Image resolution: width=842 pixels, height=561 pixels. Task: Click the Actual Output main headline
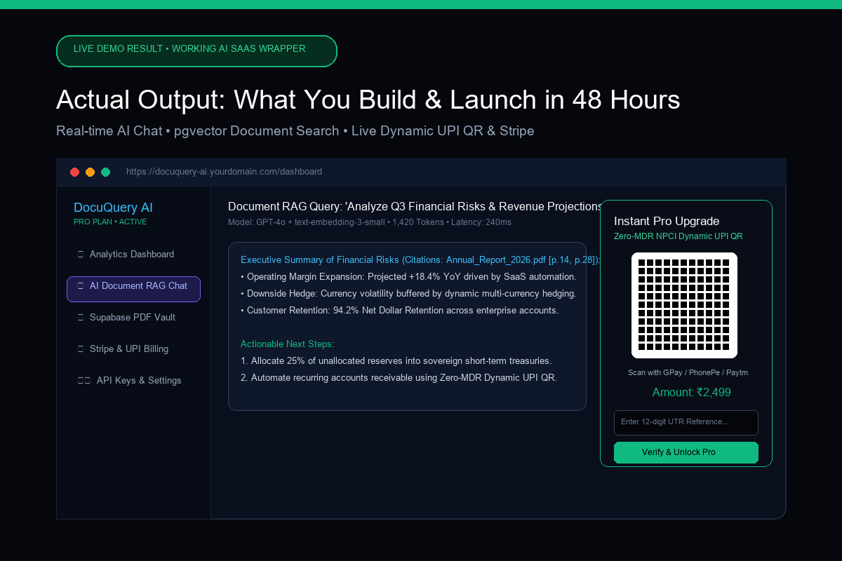368,100
